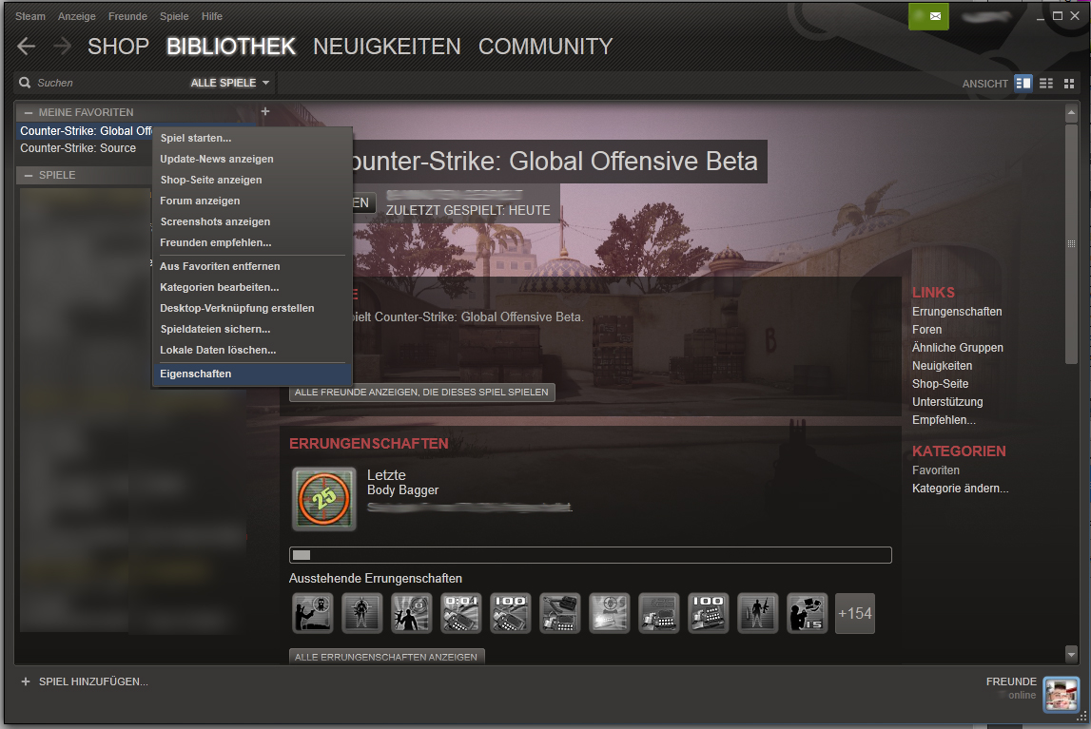1091x729 pixels.
Task: Go to the BIBLIOTHEK tab
Action: tap(231, 47)
